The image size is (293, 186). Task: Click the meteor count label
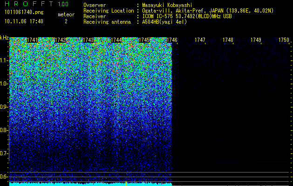tap(66, 14)
